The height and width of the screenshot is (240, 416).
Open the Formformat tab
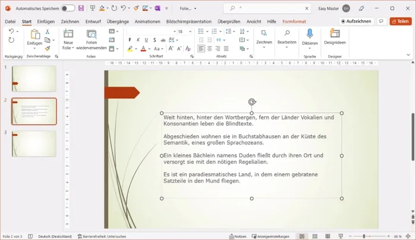[294, 21]
